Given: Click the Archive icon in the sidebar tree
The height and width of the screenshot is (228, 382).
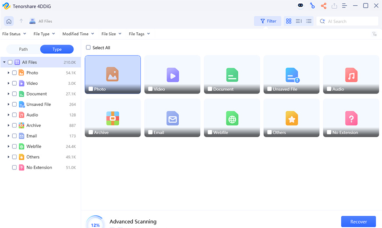Looking at the screenshot, I should click(x=21, y=125).
